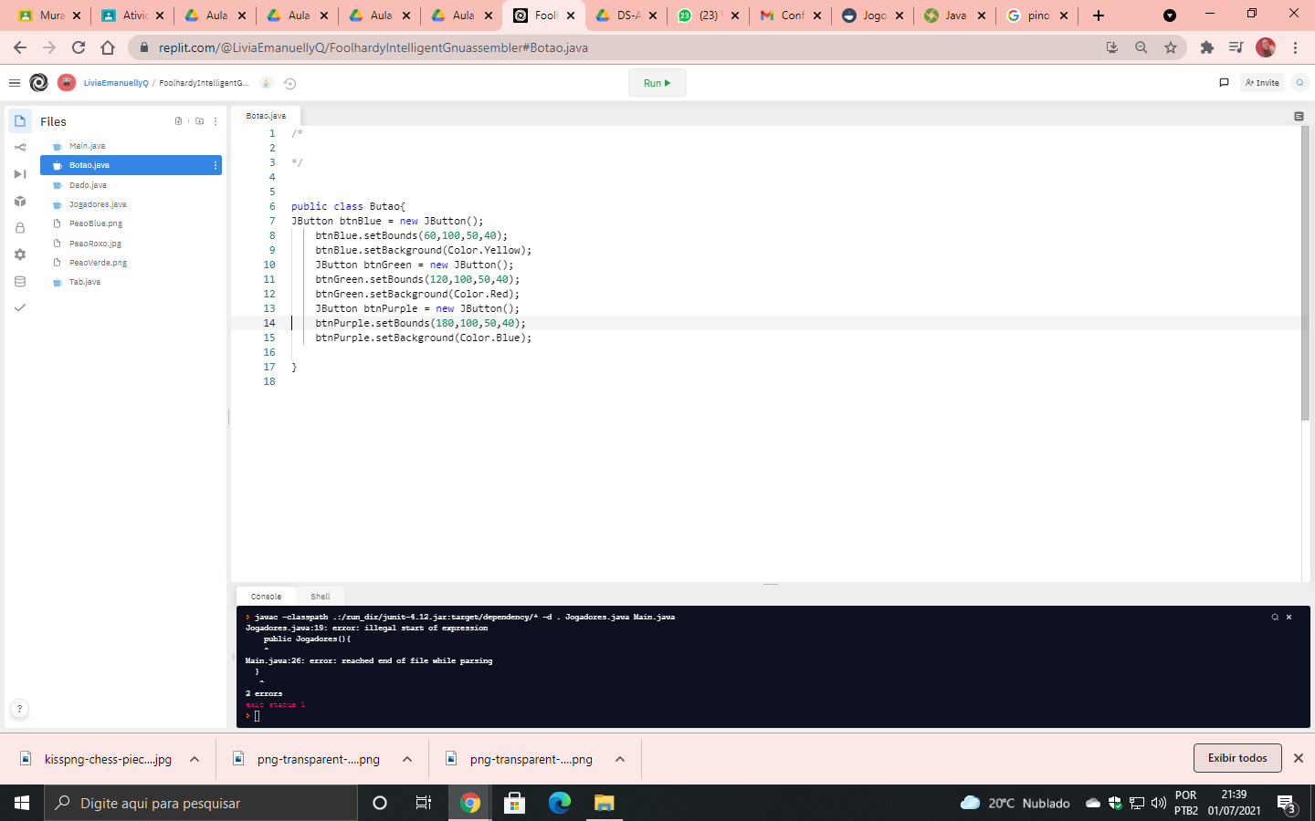Open the database sidebar icon
Screen dimensions: 1315x821
coord(20,282)
